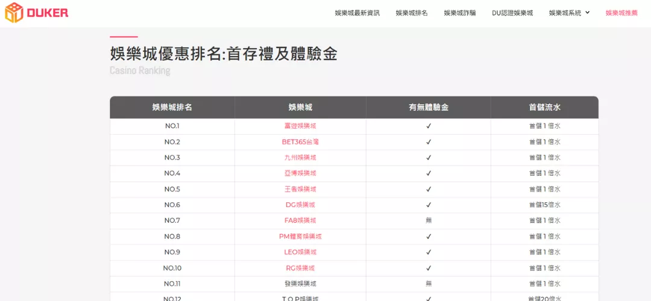The width and height of the screenshot is (651, 301).
Task: Open the 娛樂城系統 menu item
Action: coord(565,13)
